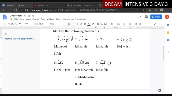This screenshot has width=172, height=96.
Task: Toggle Underline formatting
Action: click(85, 24)
